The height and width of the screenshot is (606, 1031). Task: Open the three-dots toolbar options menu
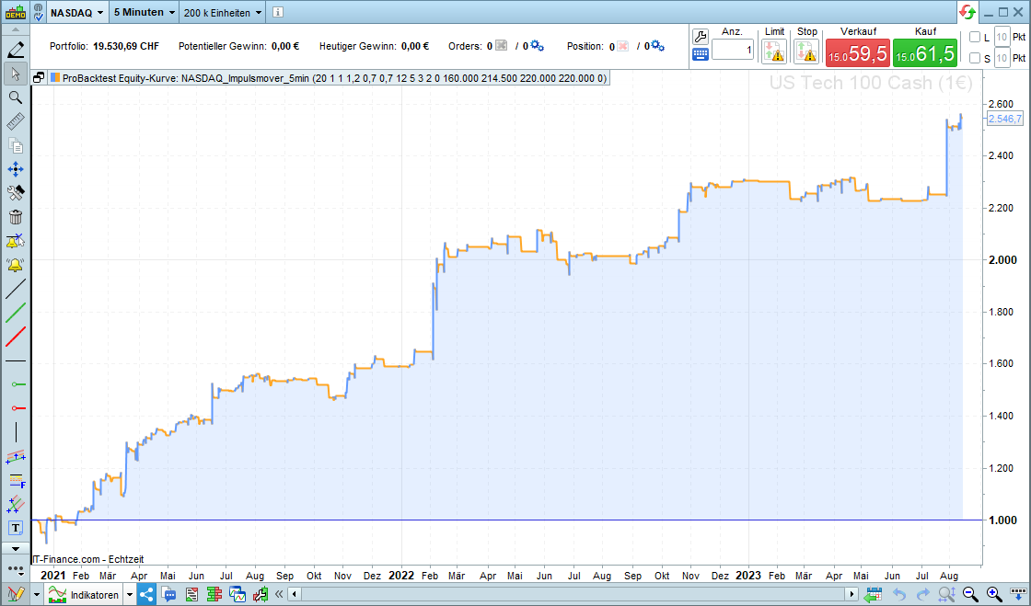pyautogui.click(x=15, y=568)
